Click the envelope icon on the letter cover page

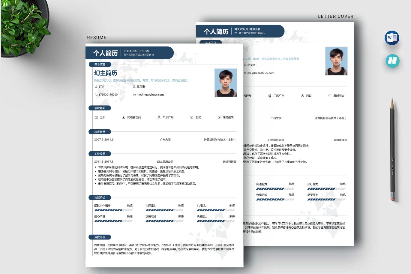click(245, 73)
